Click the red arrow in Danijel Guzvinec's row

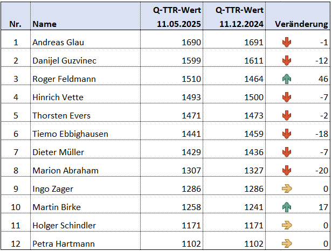click(287, 60)
